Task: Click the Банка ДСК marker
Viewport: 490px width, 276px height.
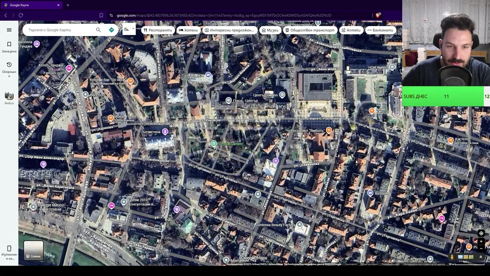Action: click(x=208, y=75)
